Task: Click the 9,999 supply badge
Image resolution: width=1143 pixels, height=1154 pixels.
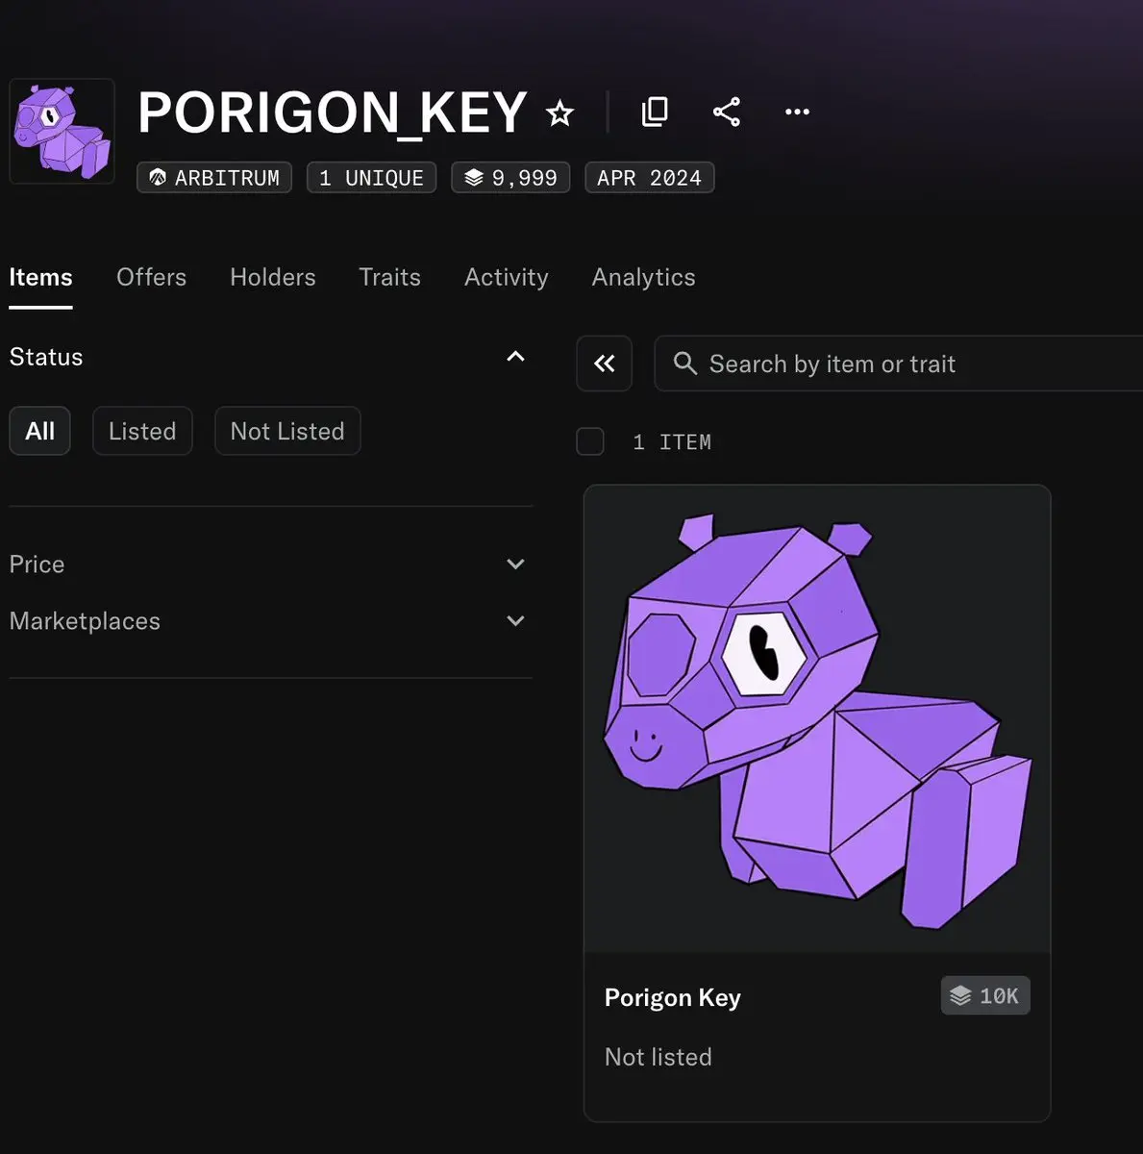Action: (x=510, y=178)
